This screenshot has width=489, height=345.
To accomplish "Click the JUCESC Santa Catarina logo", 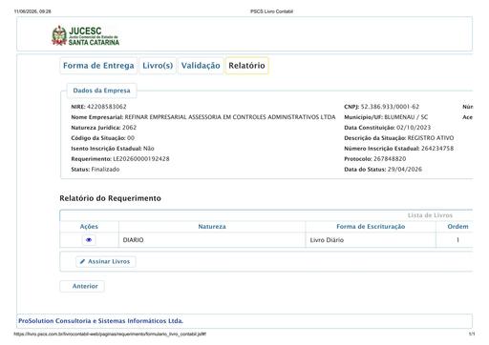I will (x=86, y=35).
